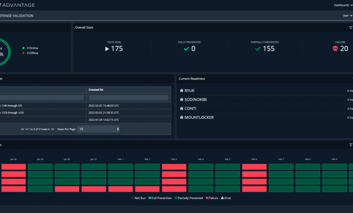Open the Defense Validation heading
The image size is (353, 213).
(x=17, y=16)
